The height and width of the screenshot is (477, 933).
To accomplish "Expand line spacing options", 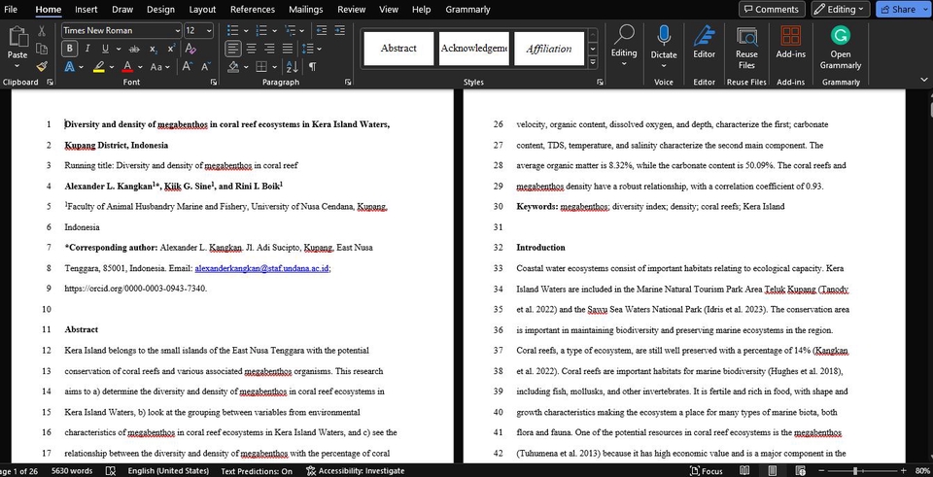I will (320, 49).
